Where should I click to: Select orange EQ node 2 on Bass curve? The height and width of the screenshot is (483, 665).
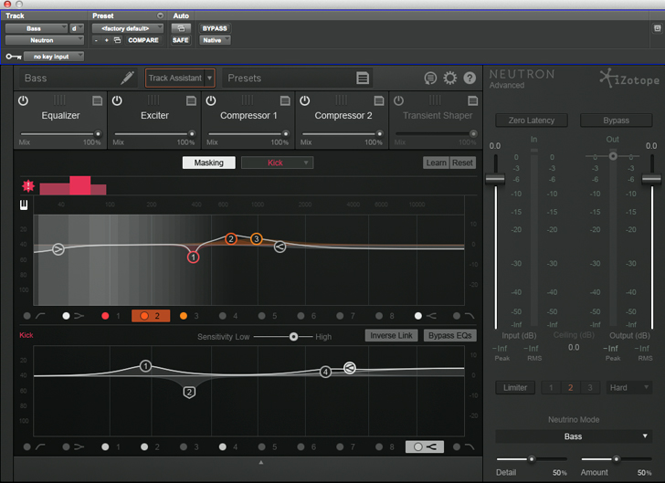point(231,238)
